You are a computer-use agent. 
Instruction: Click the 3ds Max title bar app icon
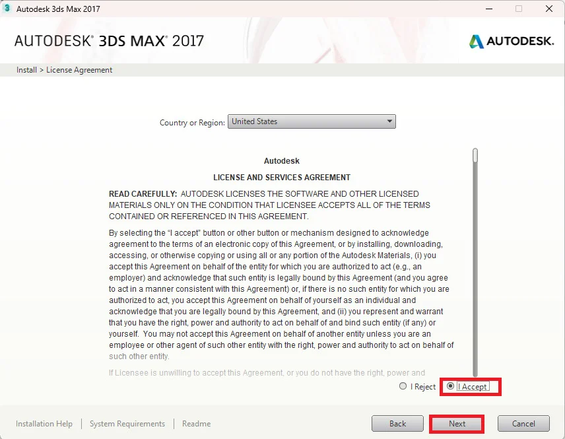(x=7, y=9)
